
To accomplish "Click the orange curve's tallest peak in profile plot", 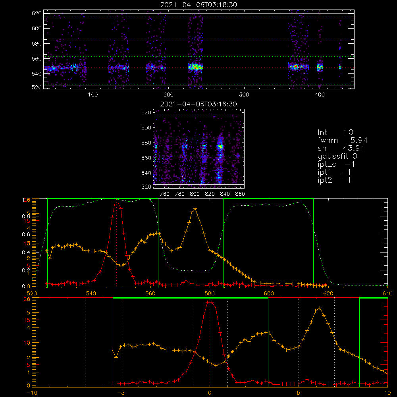I will point(195,209).
